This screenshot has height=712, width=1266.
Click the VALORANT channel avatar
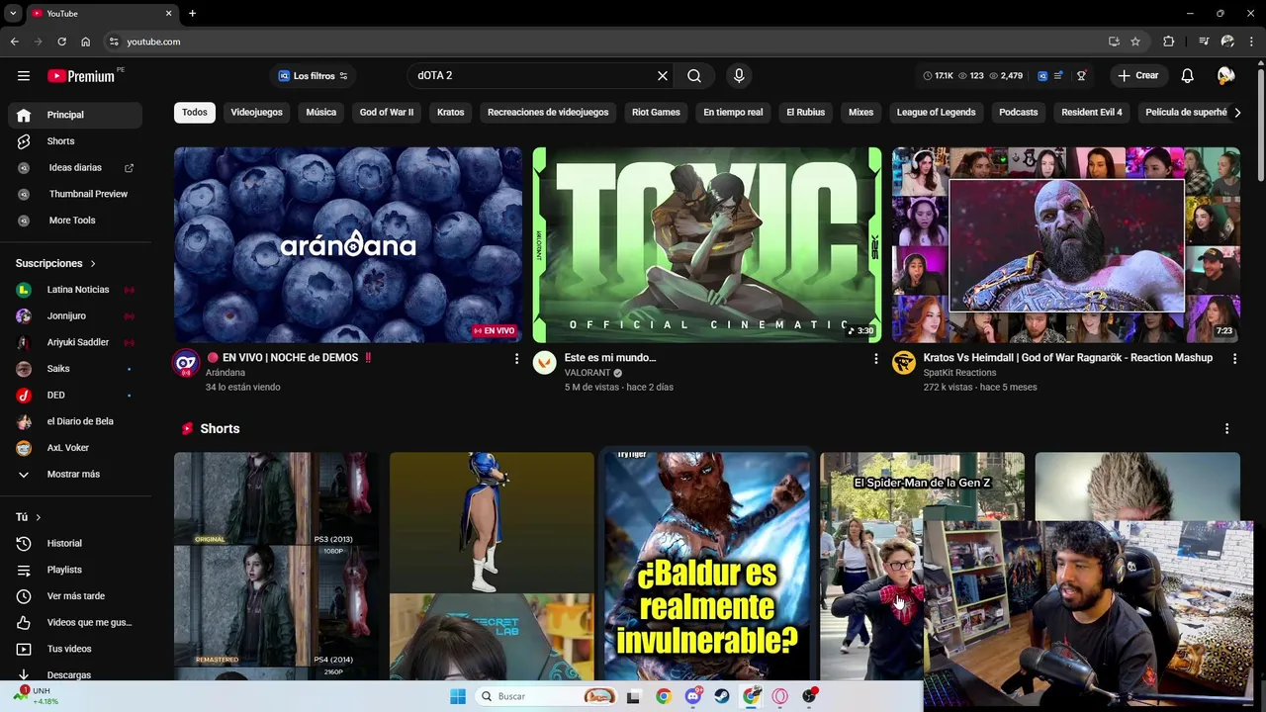tap(545, 363)
